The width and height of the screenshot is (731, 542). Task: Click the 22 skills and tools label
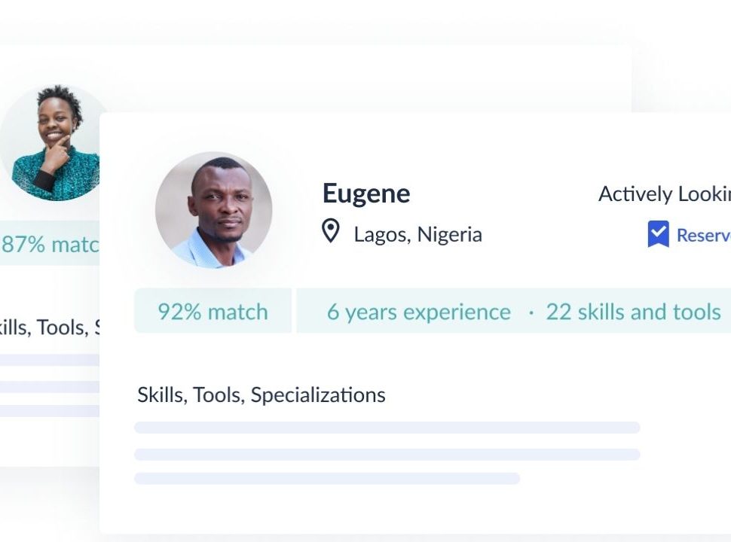[633, 312]
